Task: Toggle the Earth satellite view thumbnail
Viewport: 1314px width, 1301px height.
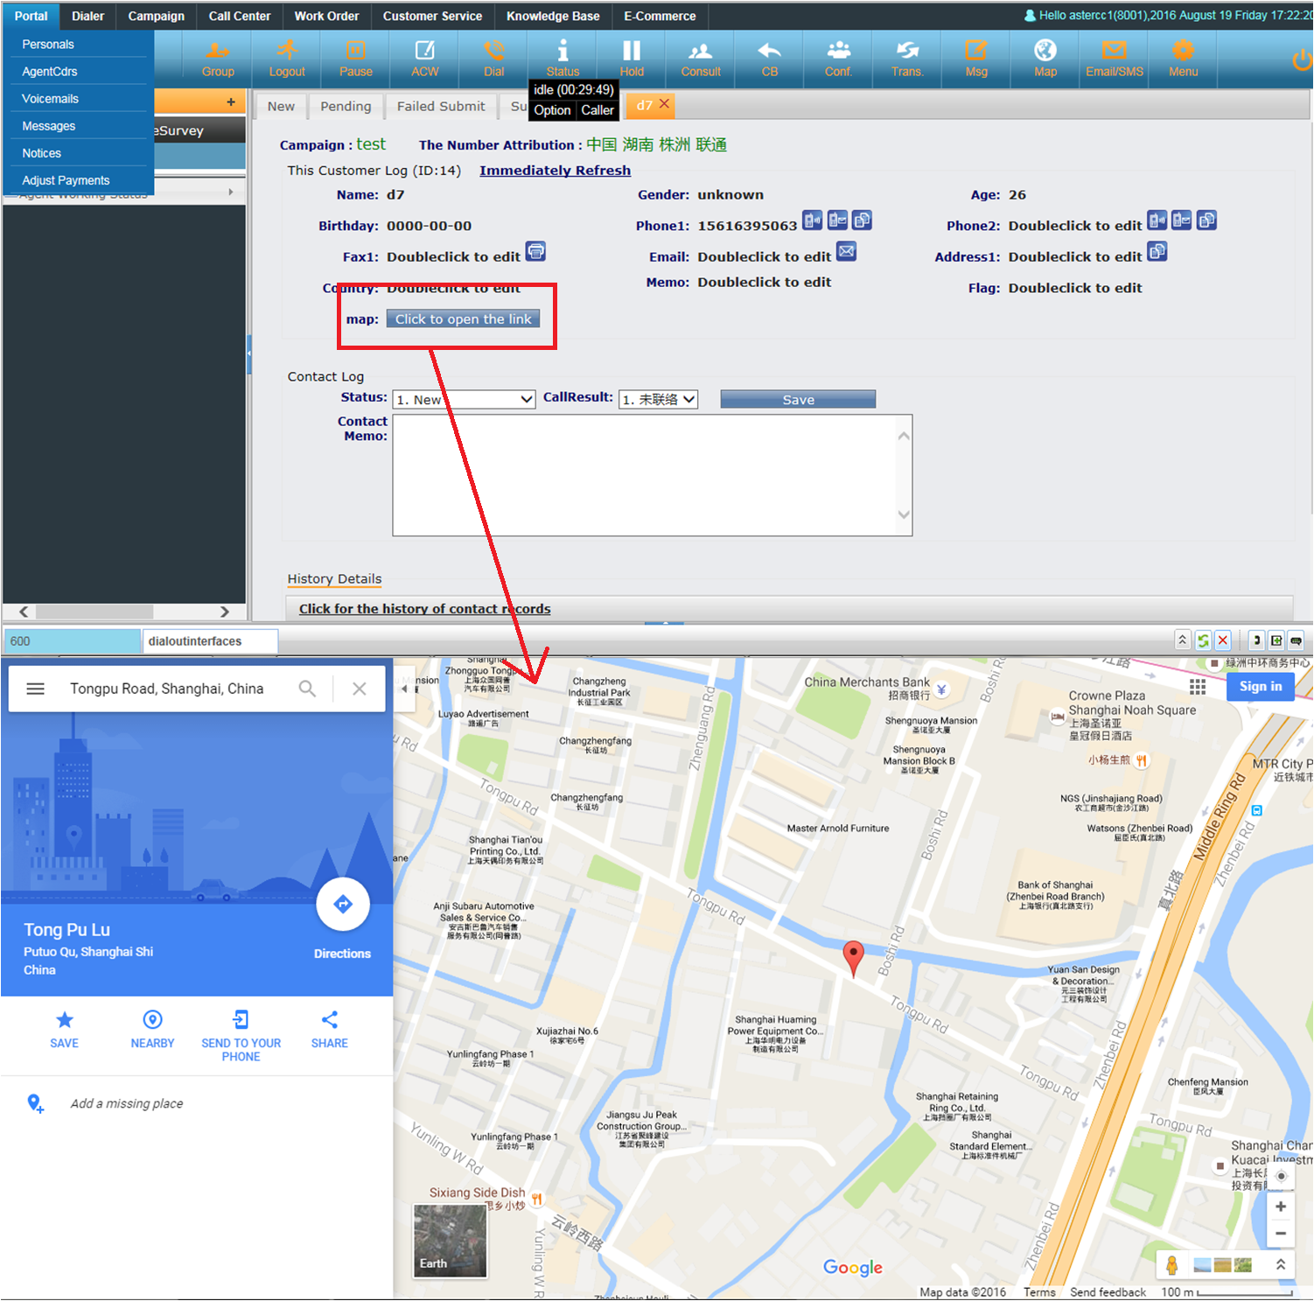Action: [450, 1240]
